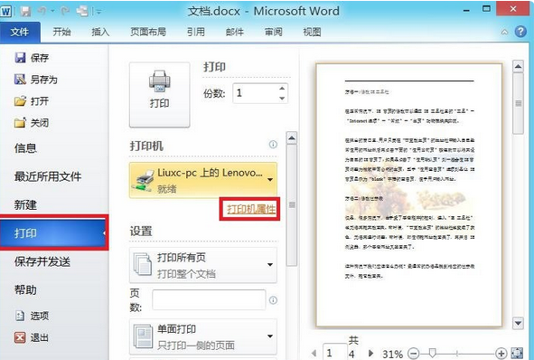
Task: Minimize the ribbon with the caret icon
Action: tap(504, 32)
